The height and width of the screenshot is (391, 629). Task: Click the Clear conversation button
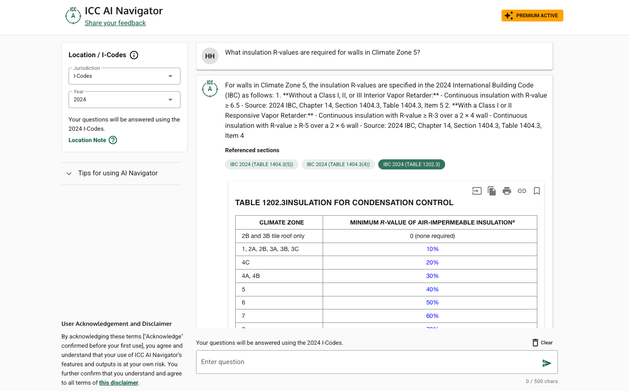click(x=542, y=343)
